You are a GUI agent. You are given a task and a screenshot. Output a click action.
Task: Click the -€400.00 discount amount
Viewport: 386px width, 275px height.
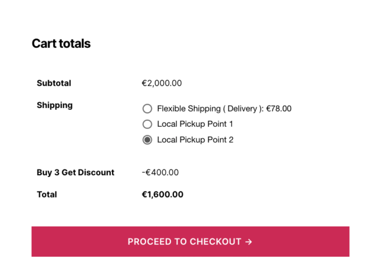160,172
